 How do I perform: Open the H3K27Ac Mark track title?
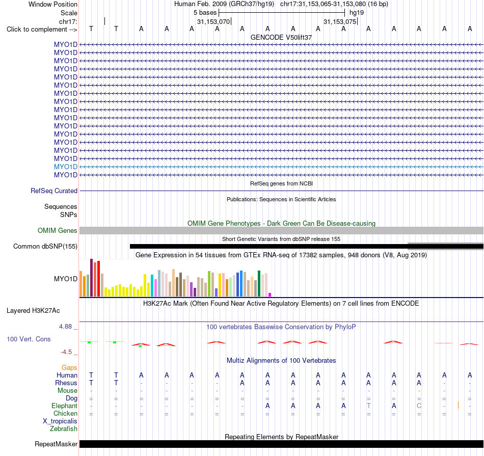pos(281,304)
